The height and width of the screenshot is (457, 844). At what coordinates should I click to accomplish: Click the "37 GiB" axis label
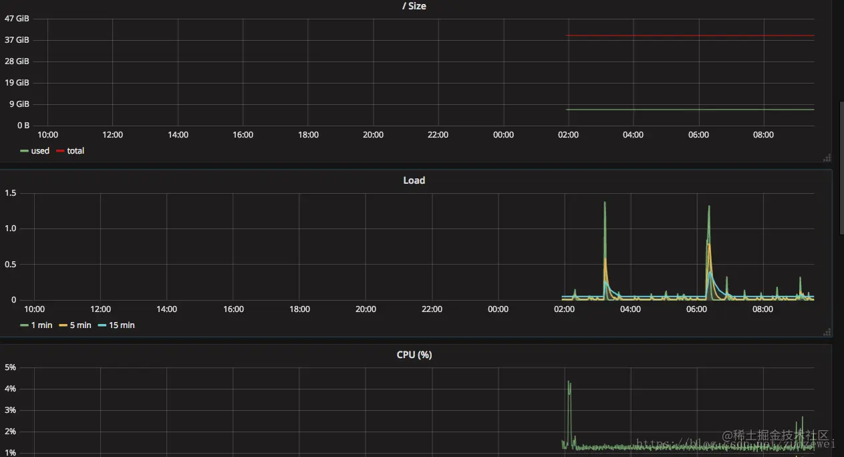click(17, 40)
